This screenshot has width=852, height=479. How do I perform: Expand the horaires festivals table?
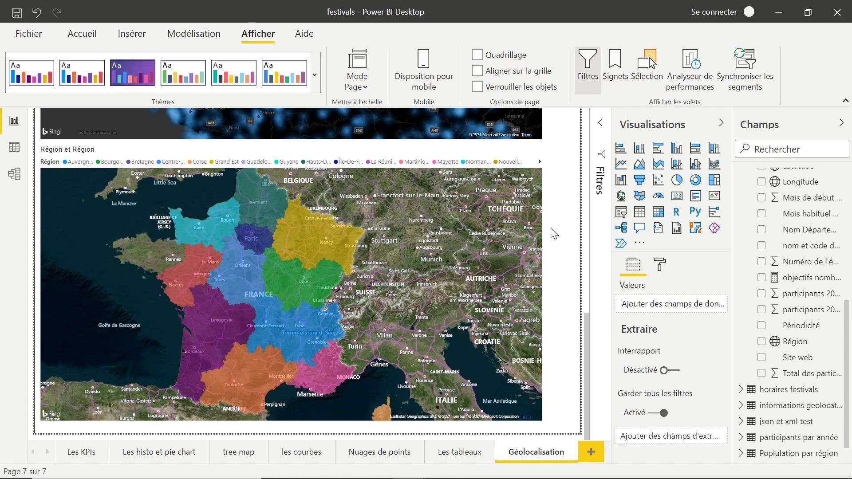pyautogui.click(x=741, y=389)
